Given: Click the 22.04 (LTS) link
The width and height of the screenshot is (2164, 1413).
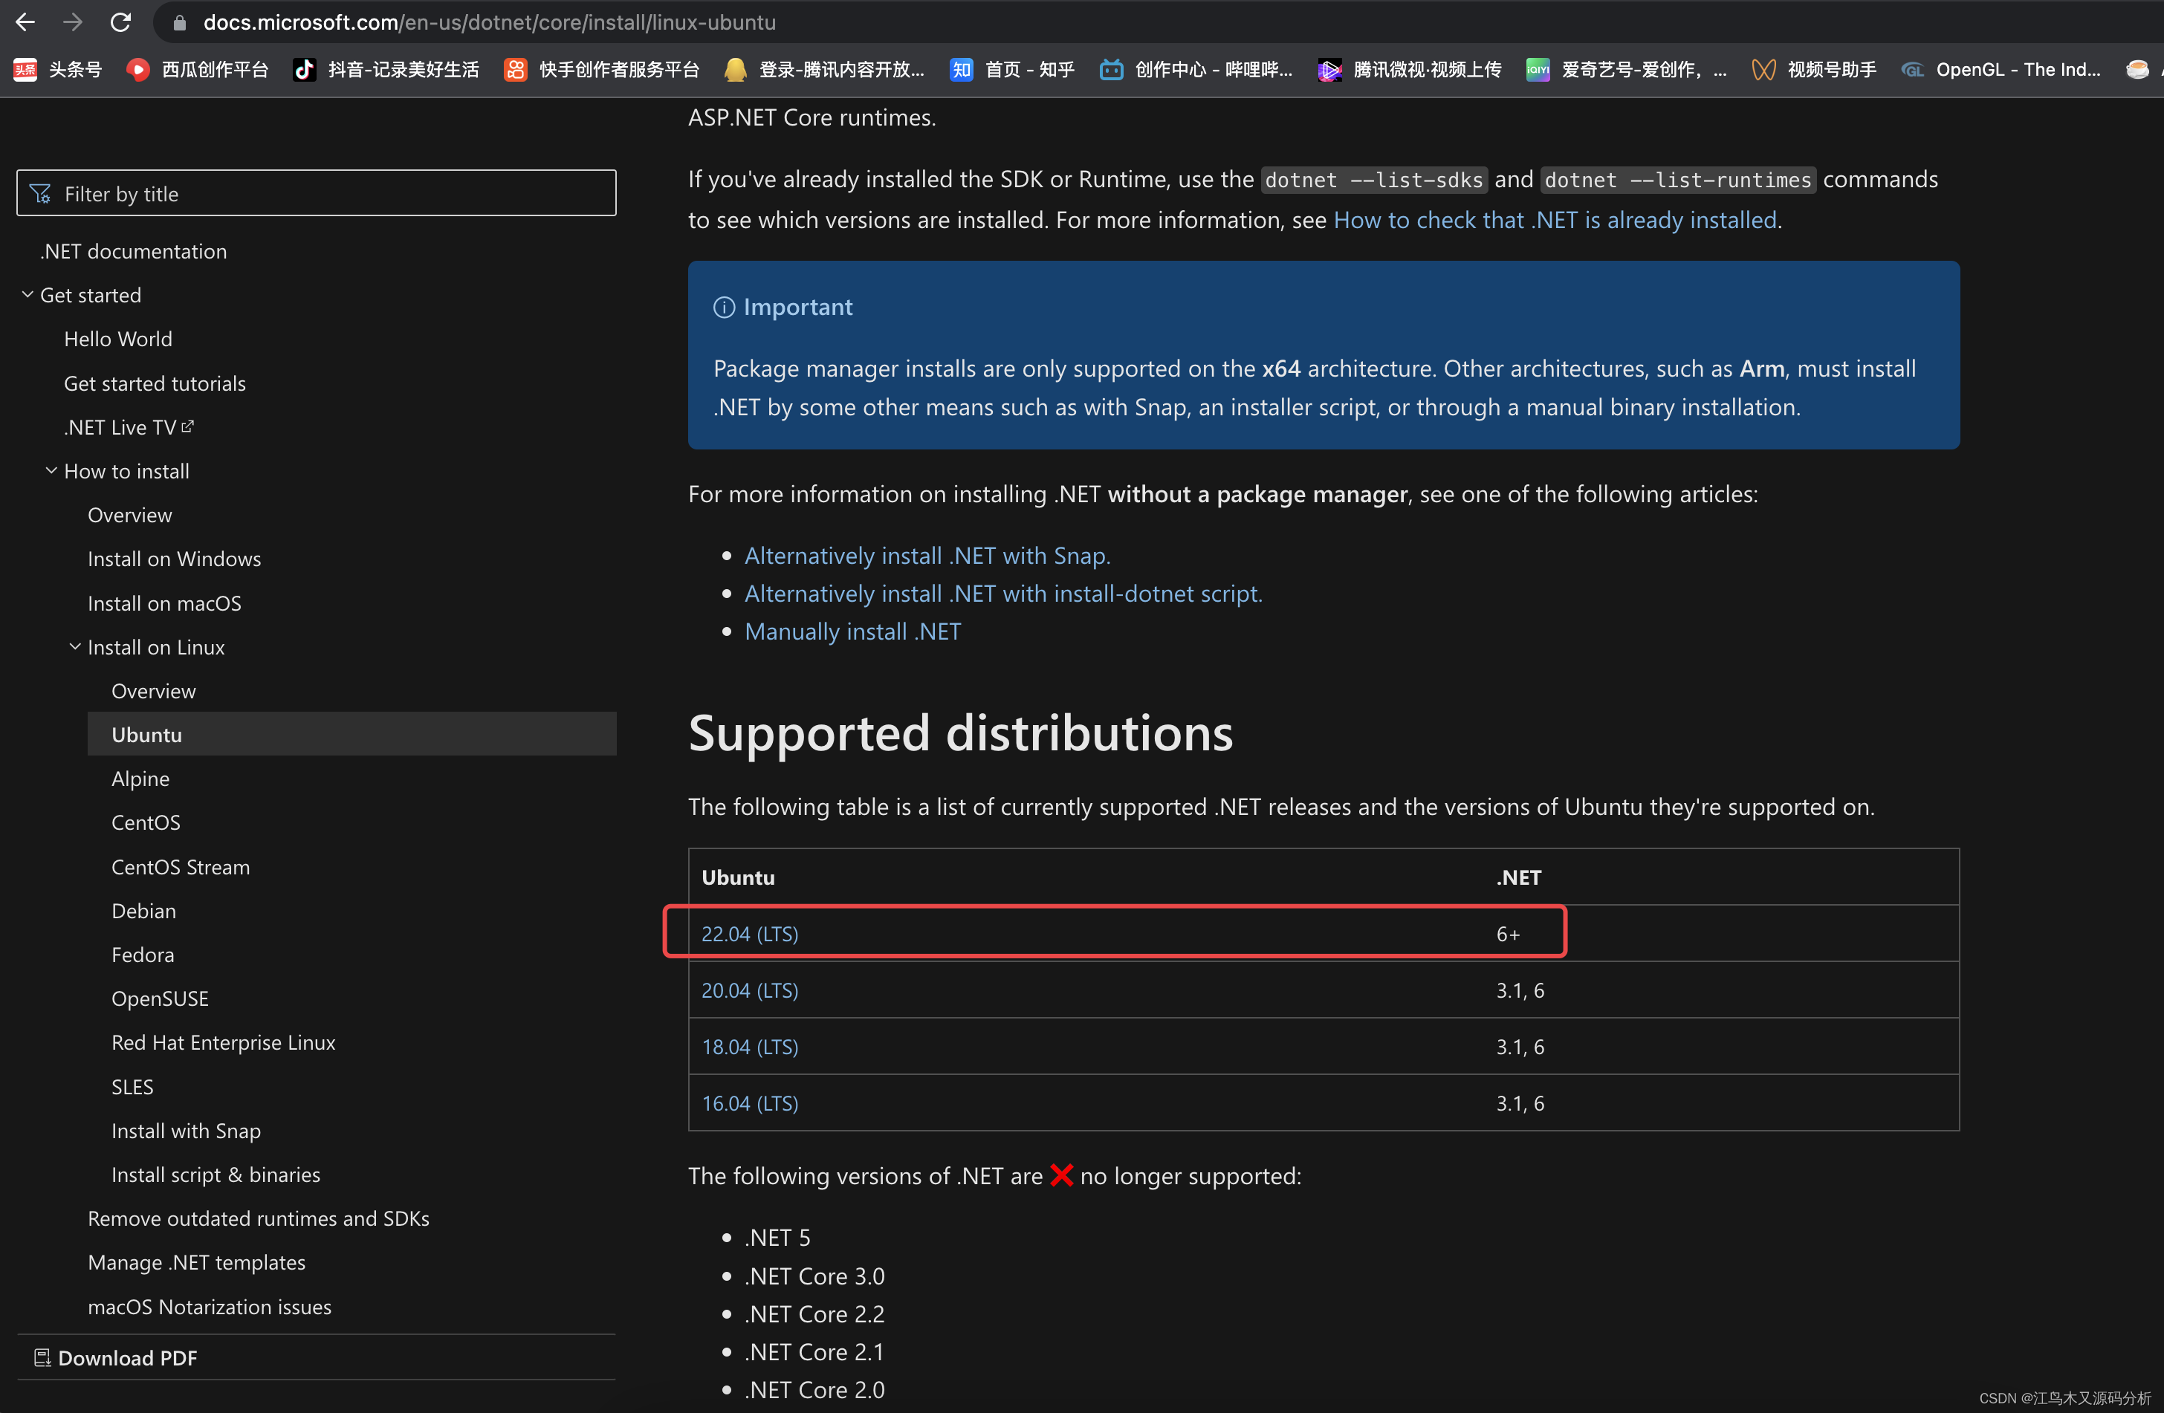Looking at the screenshot, I should click(x=749, y=932).
